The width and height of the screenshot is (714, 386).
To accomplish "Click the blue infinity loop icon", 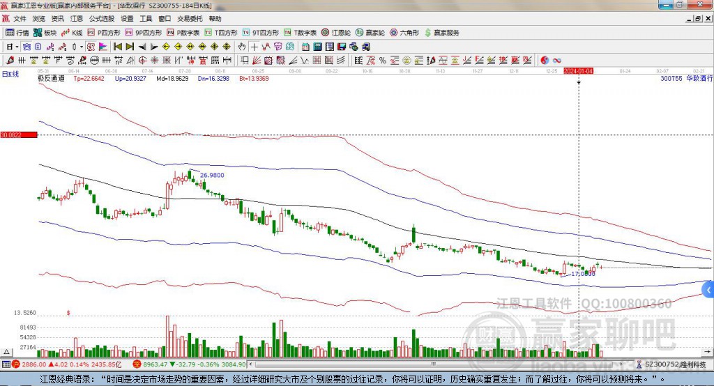I will (x=556, y=60).
